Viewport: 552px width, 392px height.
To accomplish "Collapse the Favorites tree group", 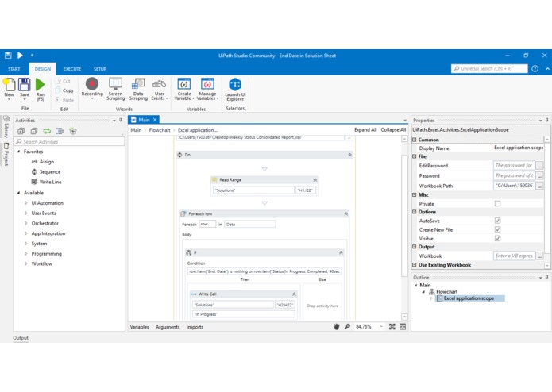I will pos(18,152).
